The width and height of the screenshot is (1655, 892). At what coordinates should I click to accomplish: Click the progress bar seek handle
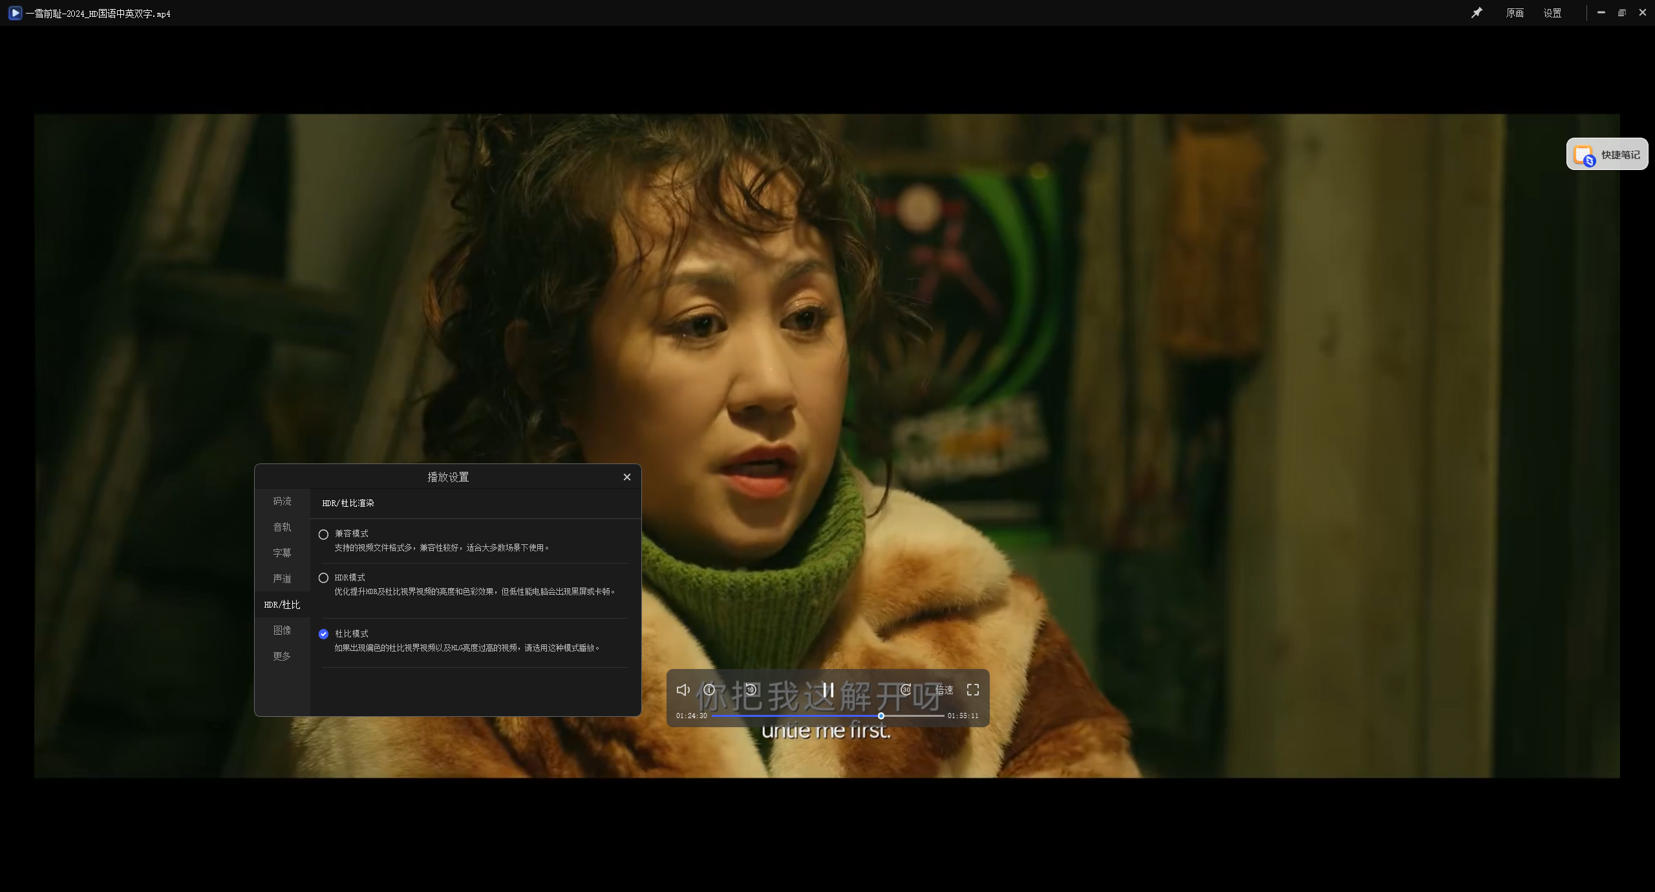pos(881,716)
